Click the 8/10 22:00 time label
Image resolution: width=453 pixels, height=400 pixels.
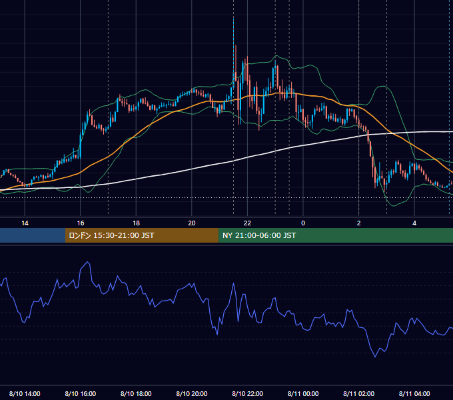[x=247, y=393]
